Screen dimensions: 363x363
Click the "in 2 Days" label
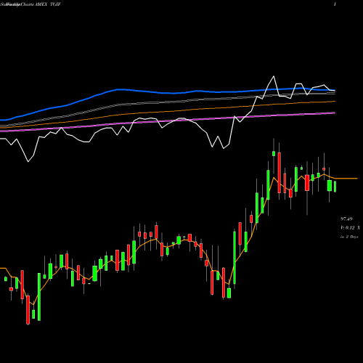pos(349,237)
